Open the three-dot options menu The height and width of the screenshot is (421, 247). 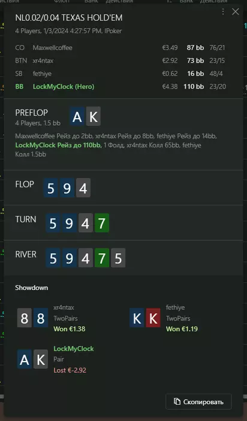tap(223, 11)
